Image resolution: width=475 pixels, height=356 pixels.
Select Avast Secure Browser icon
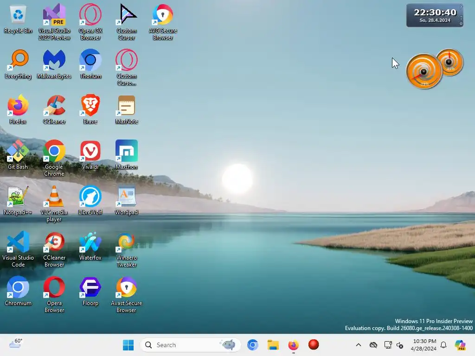127,294
